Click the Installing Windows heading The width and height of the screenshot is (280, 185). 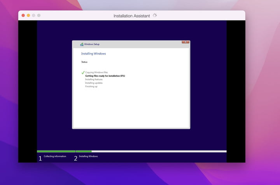[x=93, y=54]
